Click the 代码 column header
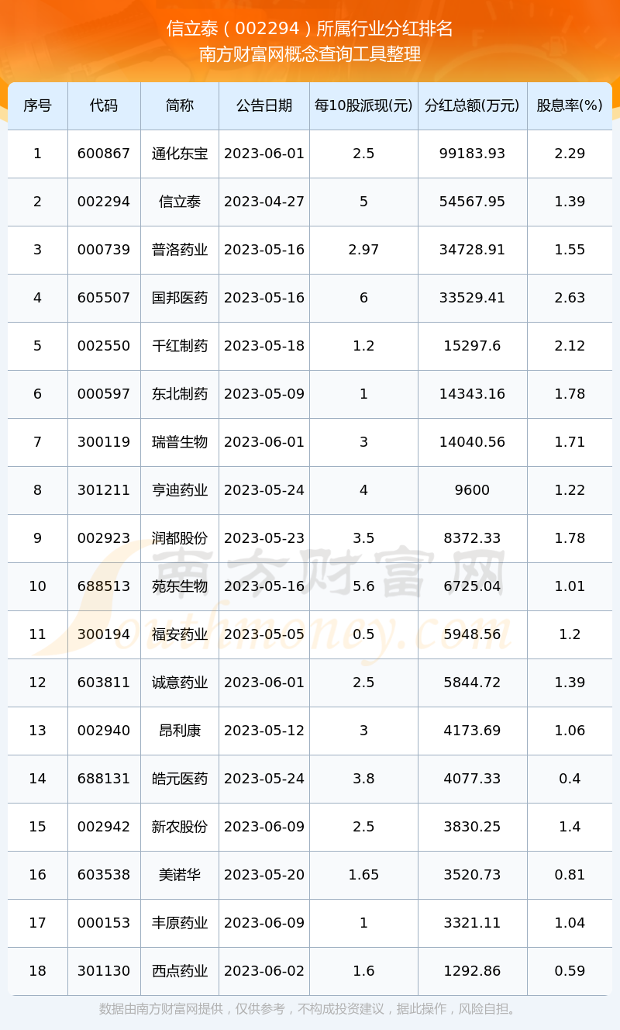The height and width of the screenshot is (1030, 620). tap(104, 105)
